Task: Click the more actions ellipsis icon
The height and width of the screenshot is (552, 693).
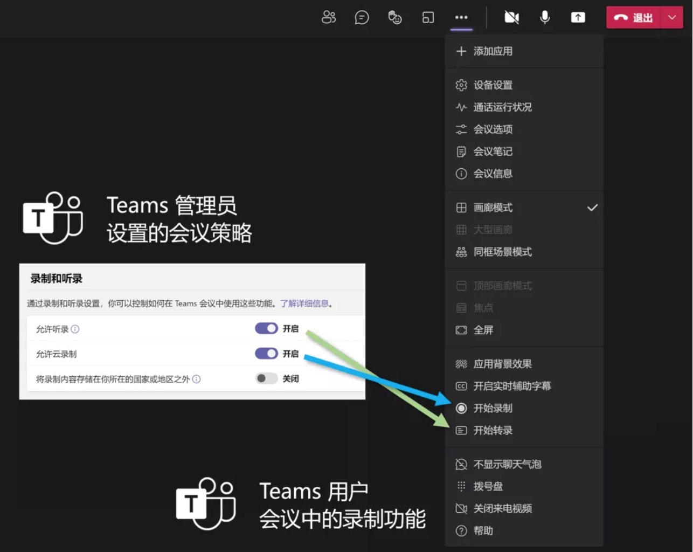Action: coord(461,17)
